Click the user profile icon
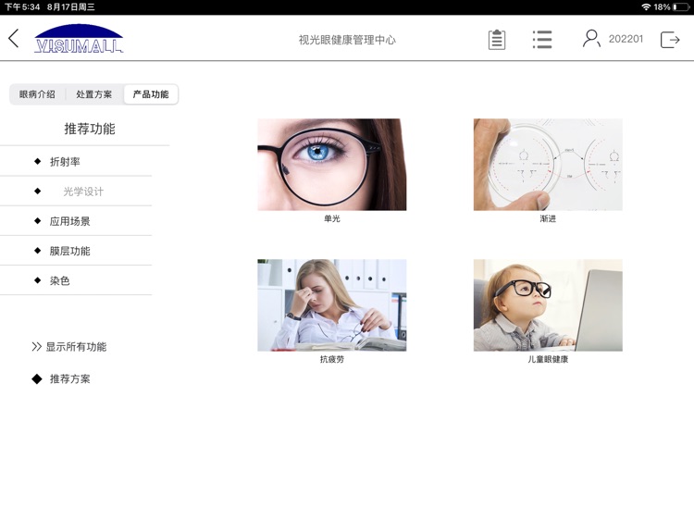The width and height of the screenshot is (694, 520). [591, 39]
